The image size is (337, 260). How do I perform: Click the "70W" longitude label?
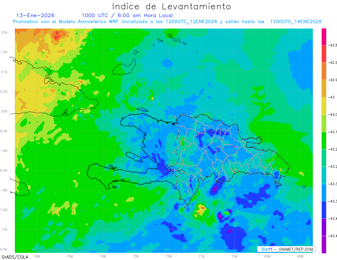(234, 256)
